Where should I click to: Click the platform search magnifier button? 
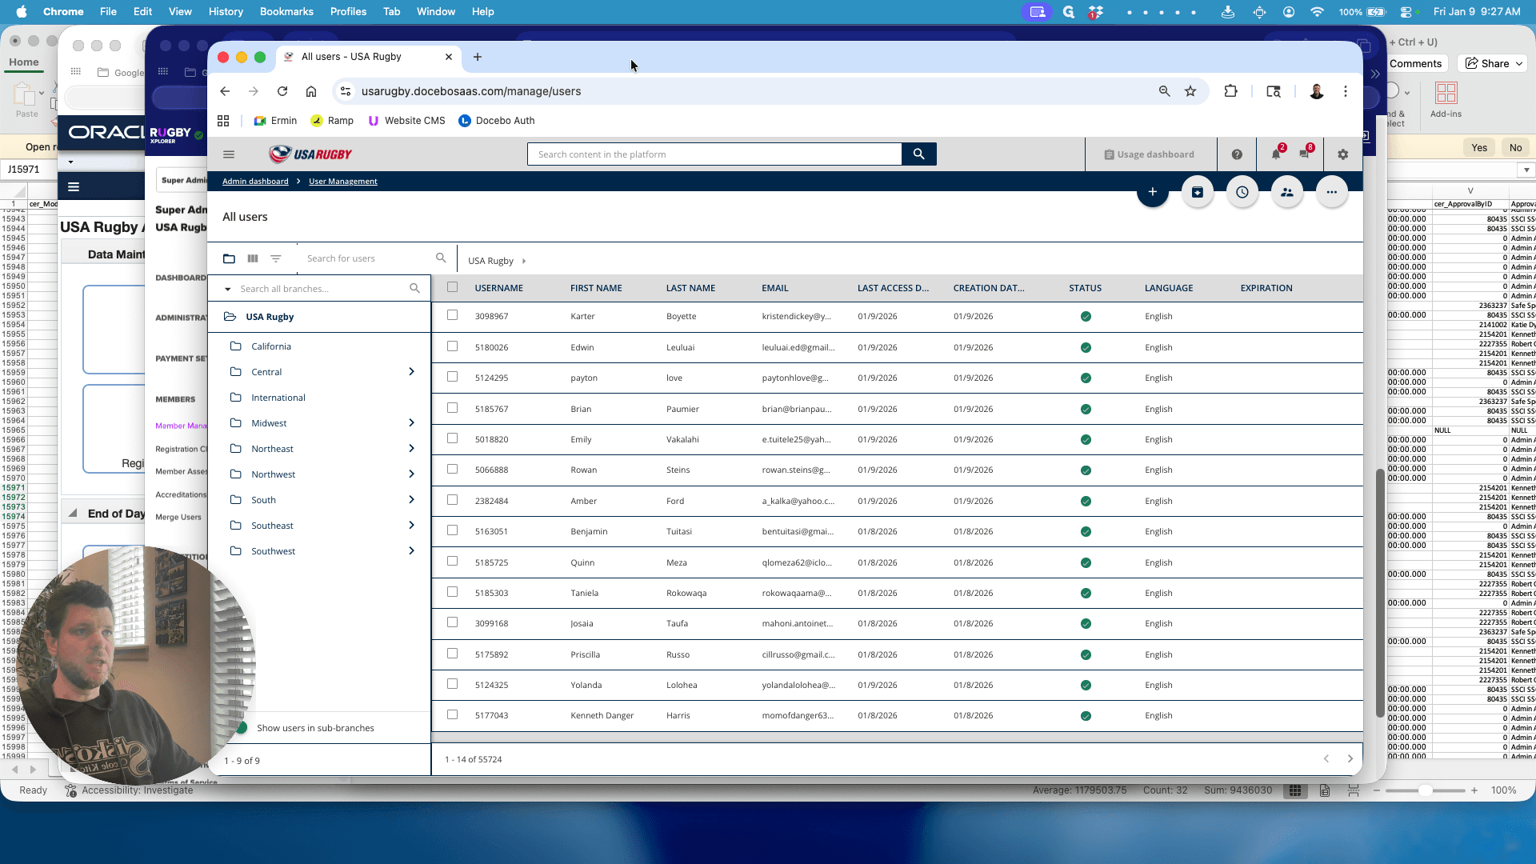tap(918, 154)
